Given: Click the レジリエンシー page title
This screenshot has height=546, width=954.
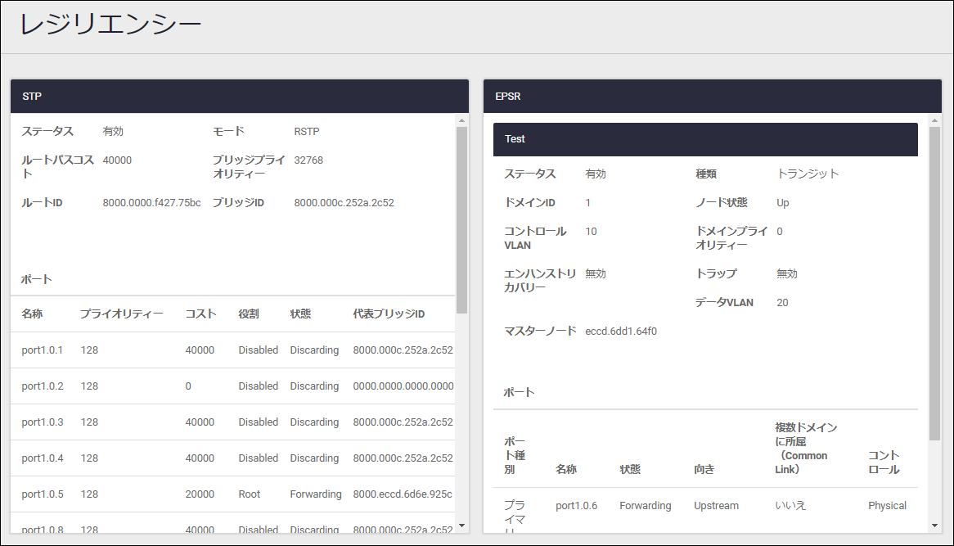Looking at the screenshot, I should [x=110, y=25].
